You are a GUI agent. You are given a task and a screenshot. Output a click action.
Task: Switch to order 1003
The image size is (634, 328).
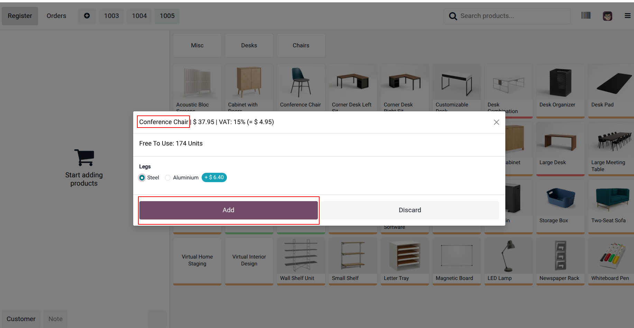111,16
